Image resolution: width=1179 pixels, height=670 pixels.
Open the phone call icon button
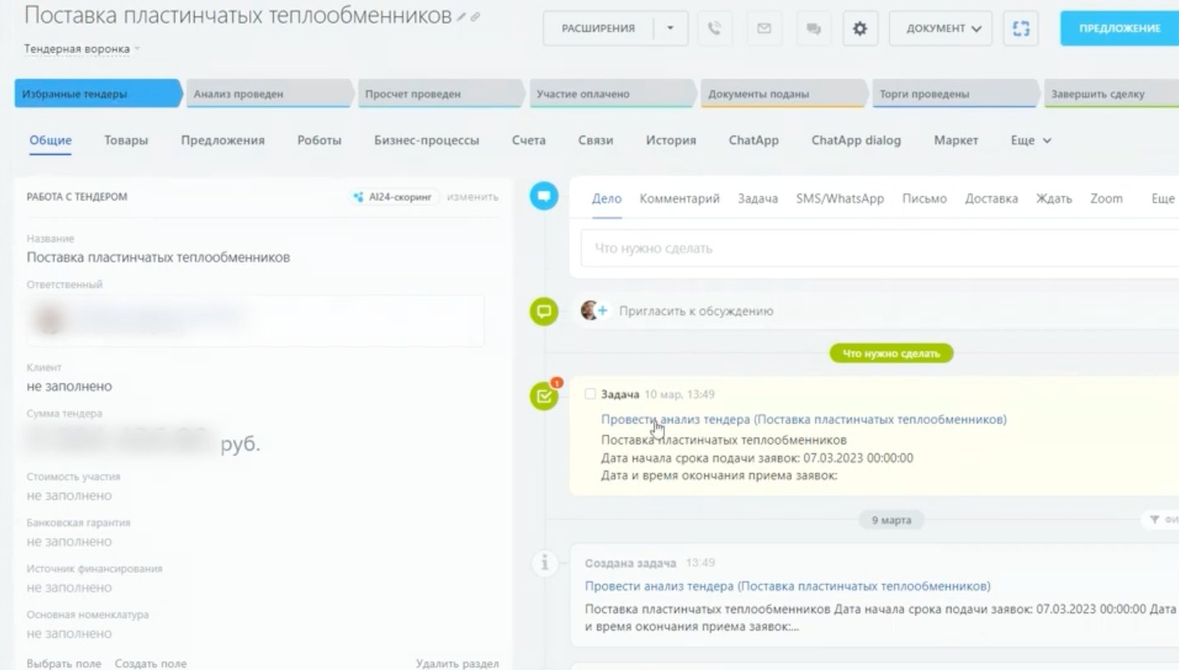tap(715, 29)
